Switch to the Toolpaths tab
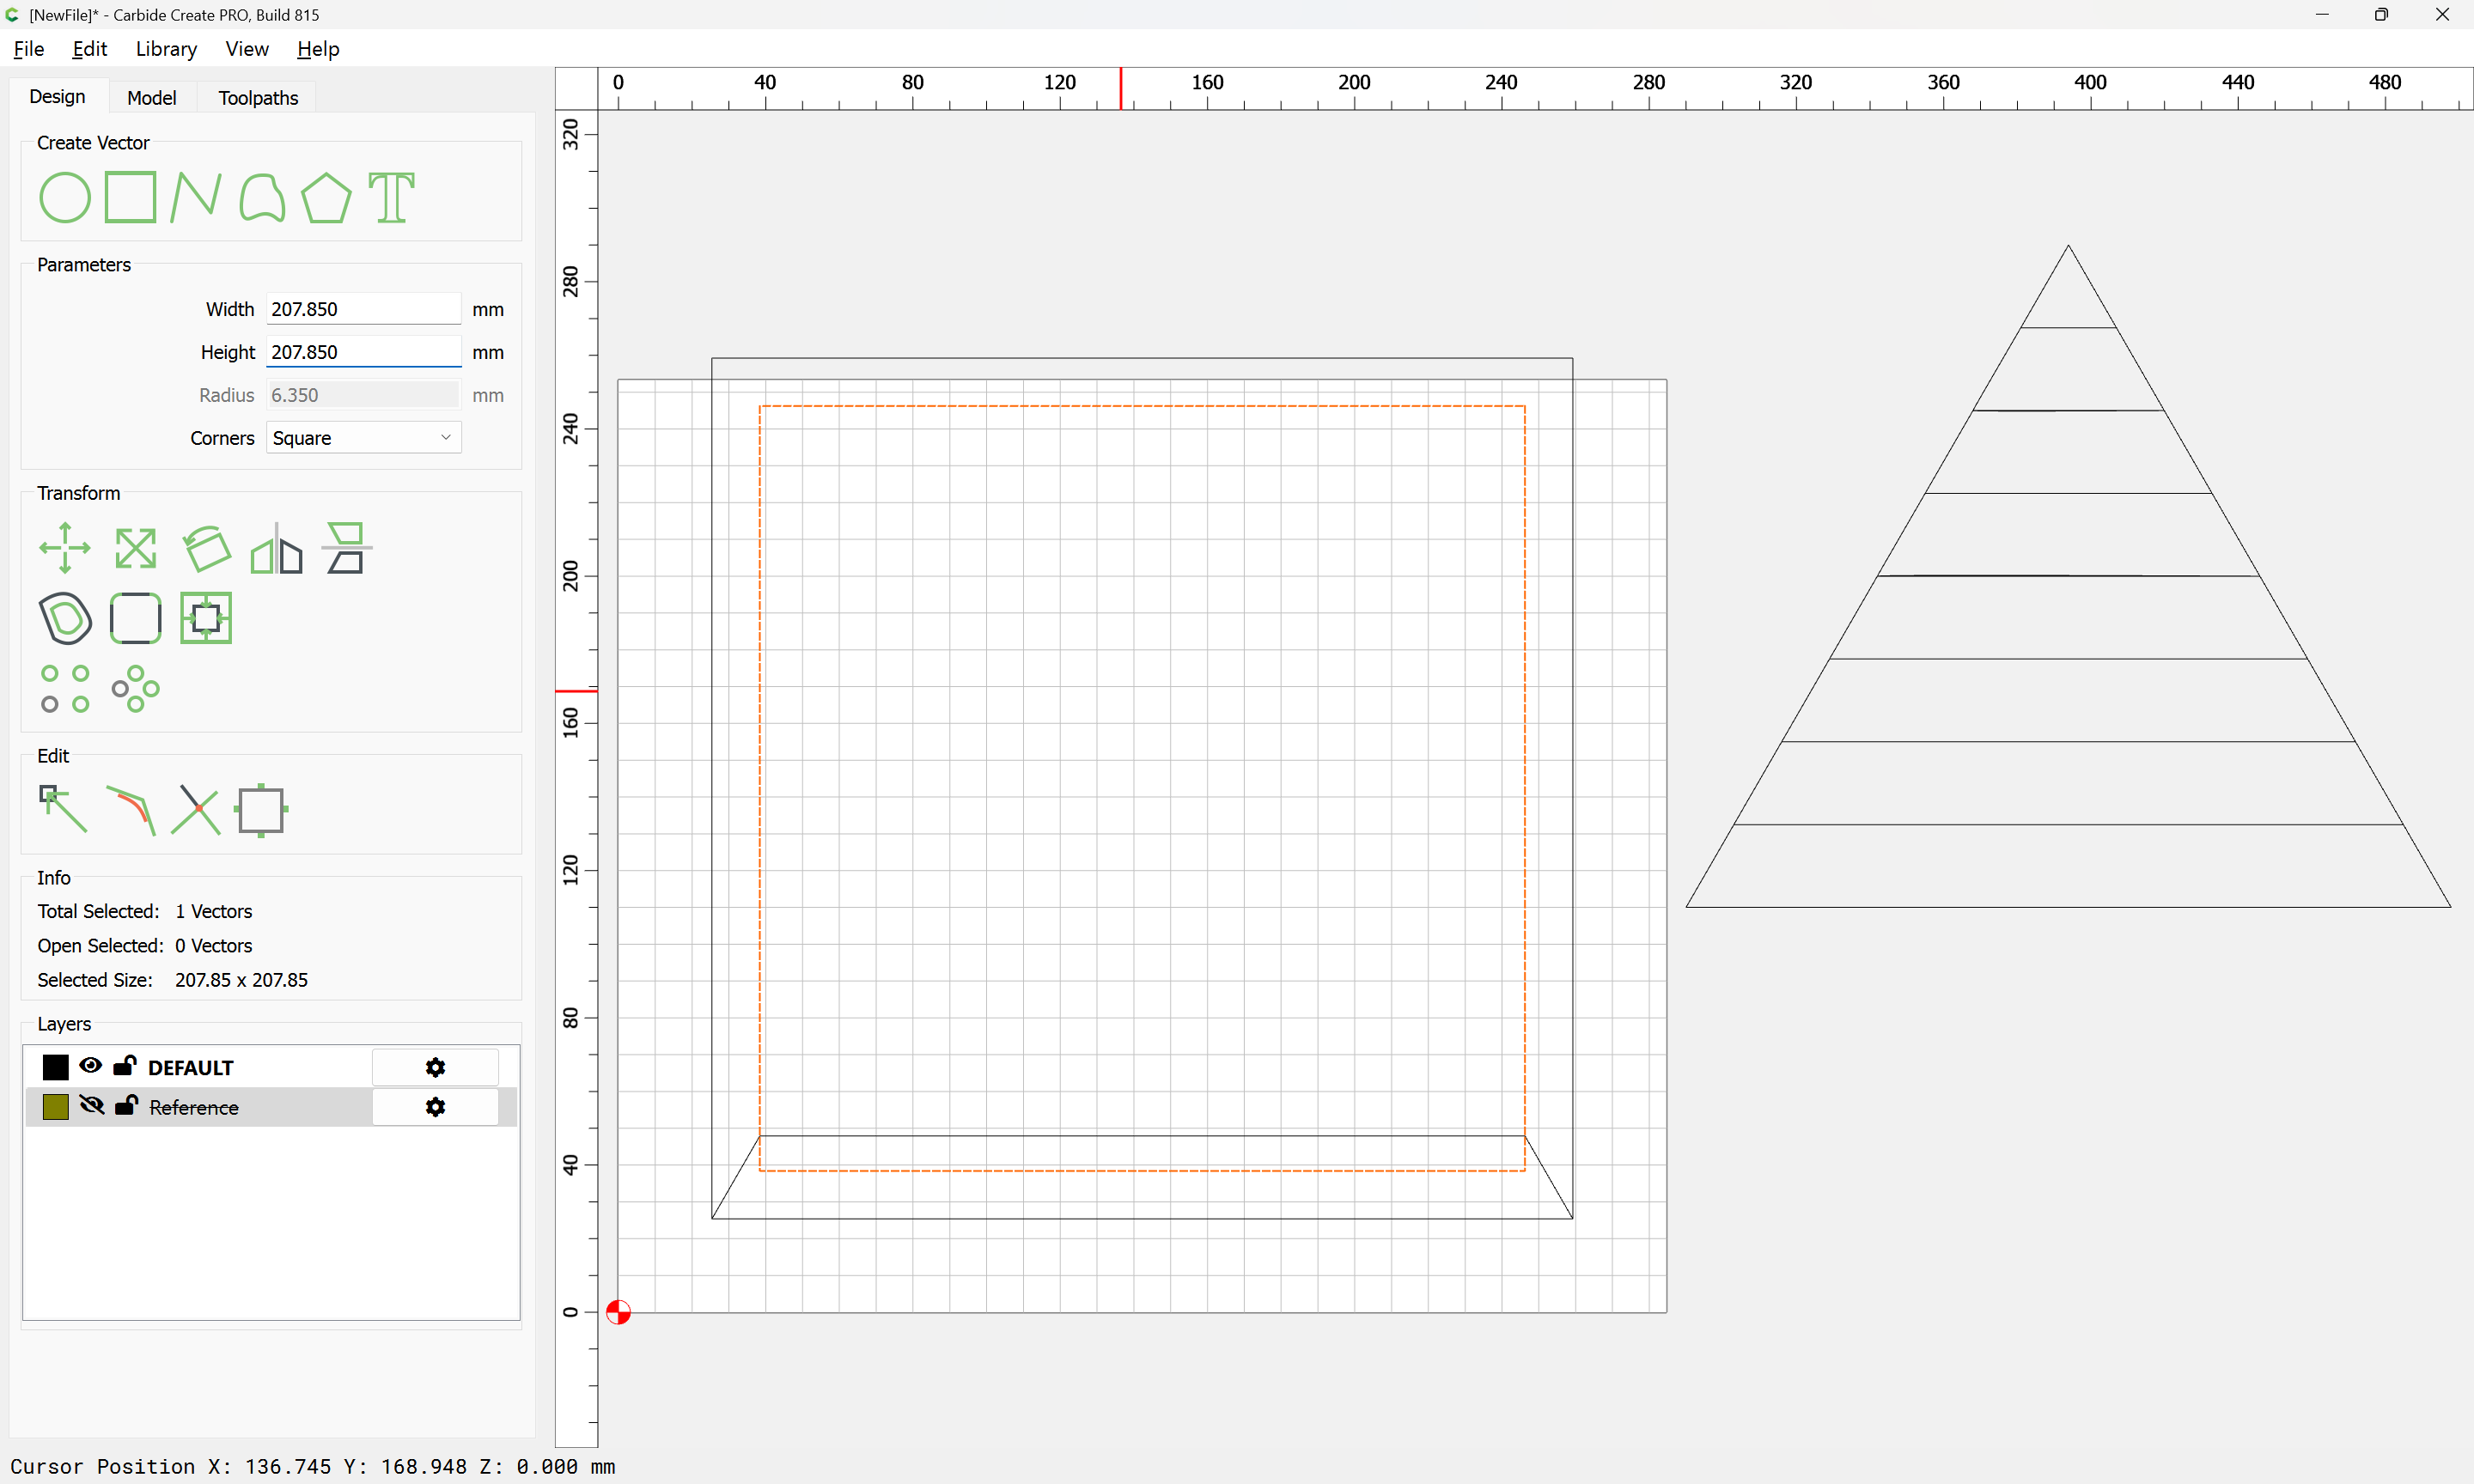2474x1484 pixels. pyautogui.click(x=258, y=98)
